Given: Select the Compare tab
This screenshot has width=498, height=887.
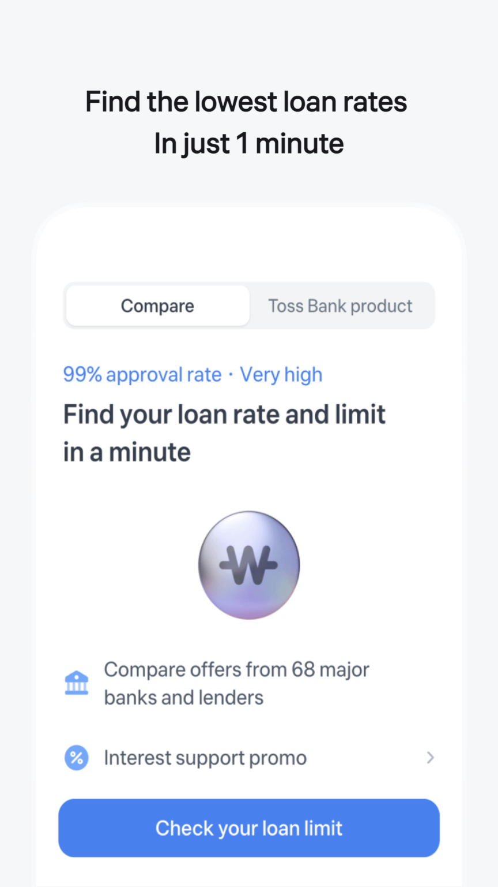Looking at the screenshot, I should coord(157,305).
